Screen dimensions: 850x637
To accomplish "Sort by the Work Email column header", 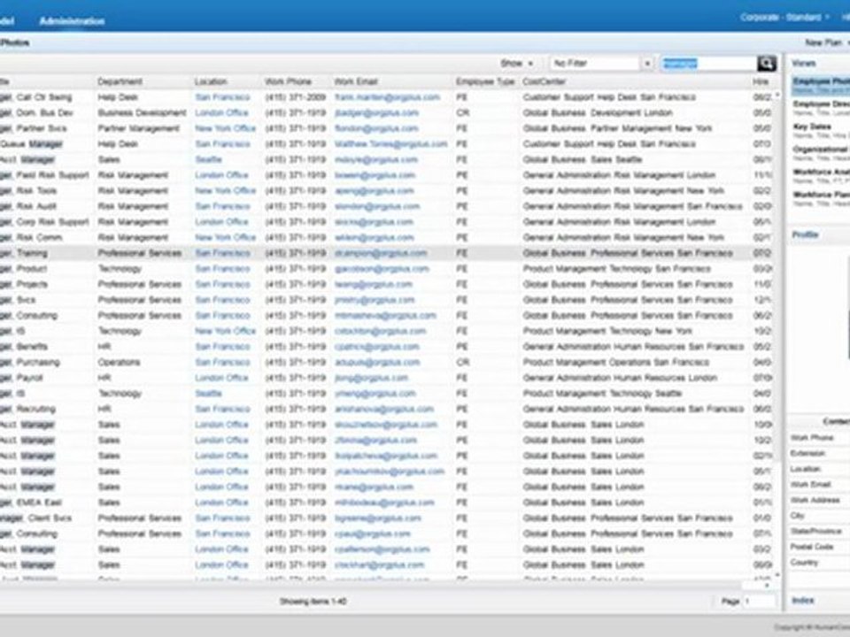I will click(356, 81).
